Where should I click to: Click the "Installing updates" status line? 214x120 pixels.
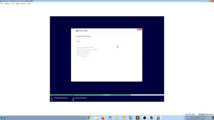point(84,54)
